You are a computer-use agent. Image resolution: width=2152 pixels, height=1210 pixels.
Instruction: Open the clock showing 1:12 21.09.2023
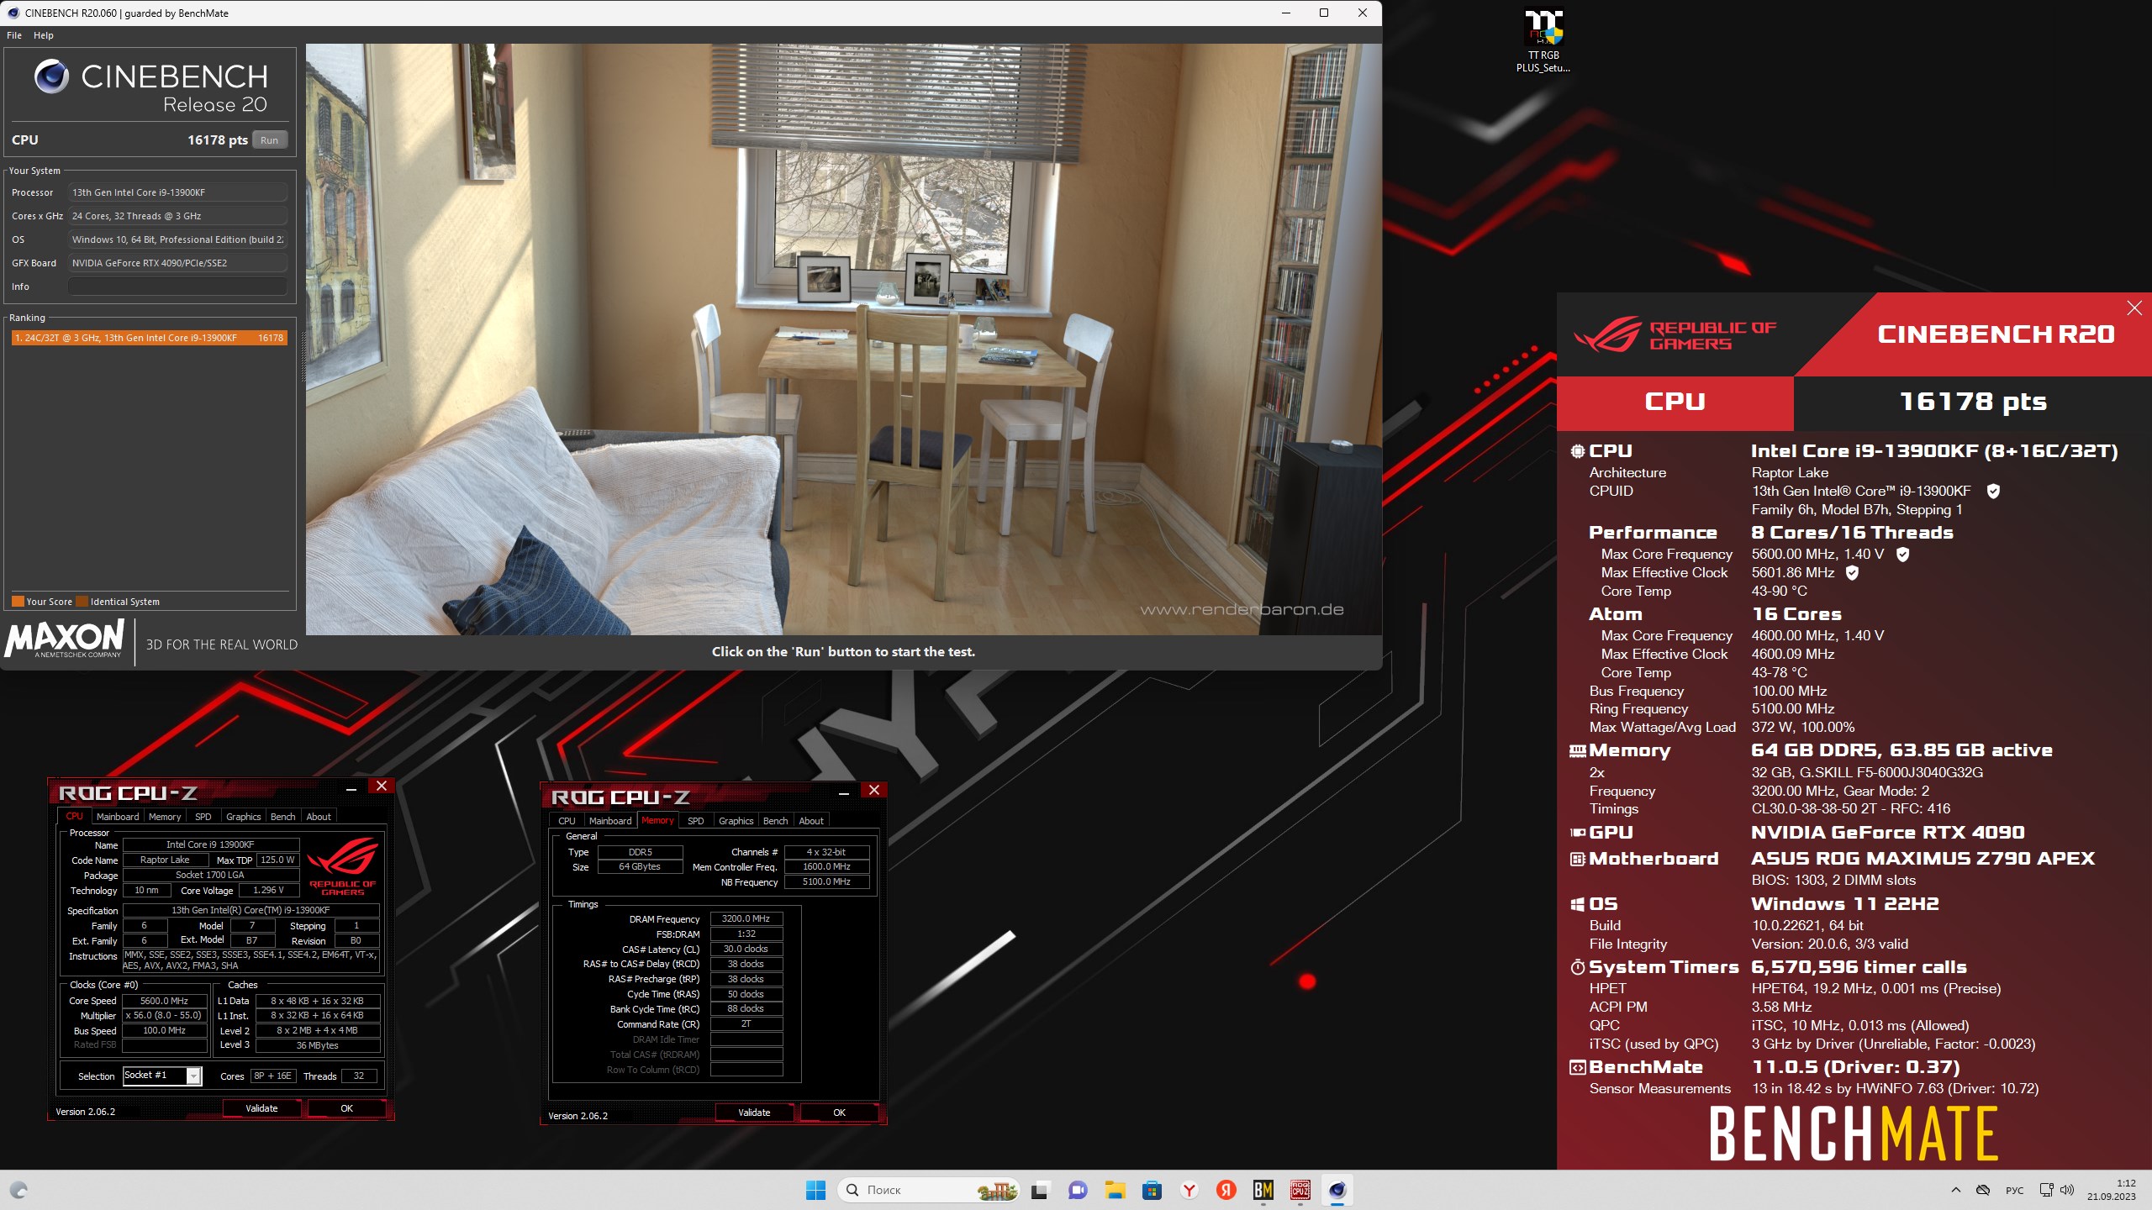point(2112,1190)
